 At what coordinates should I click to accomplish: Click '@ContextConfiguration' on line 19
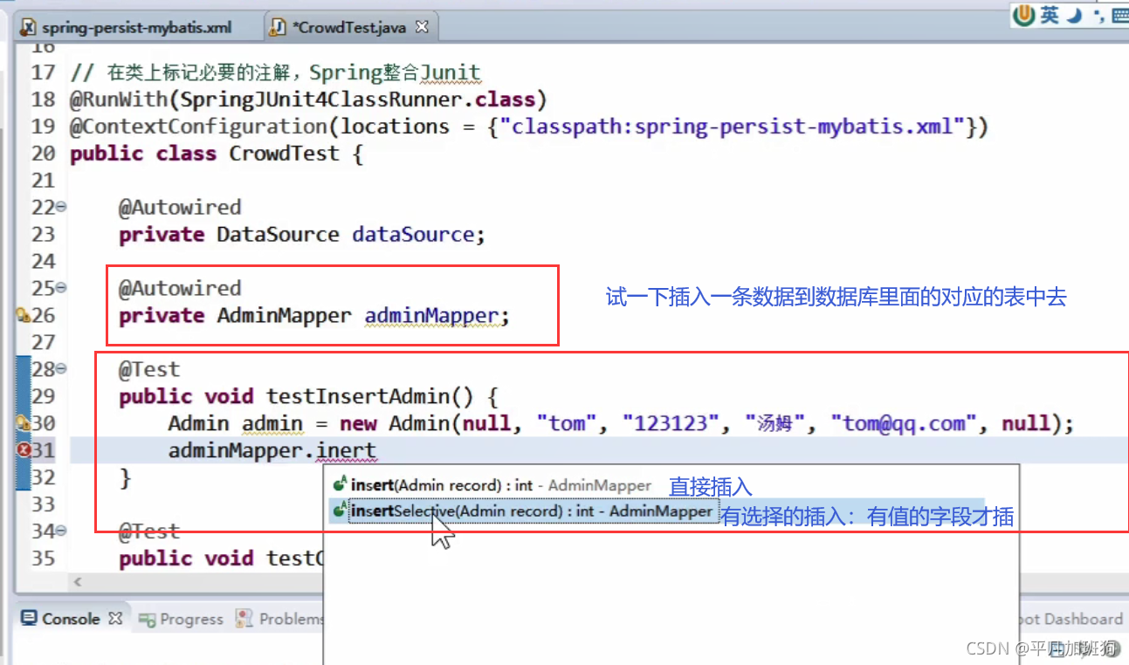click(199, 127)
